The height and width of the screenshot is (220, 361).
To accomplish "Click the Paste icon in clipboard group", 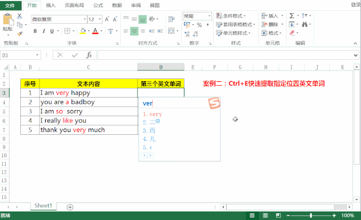I will (8, 20).
